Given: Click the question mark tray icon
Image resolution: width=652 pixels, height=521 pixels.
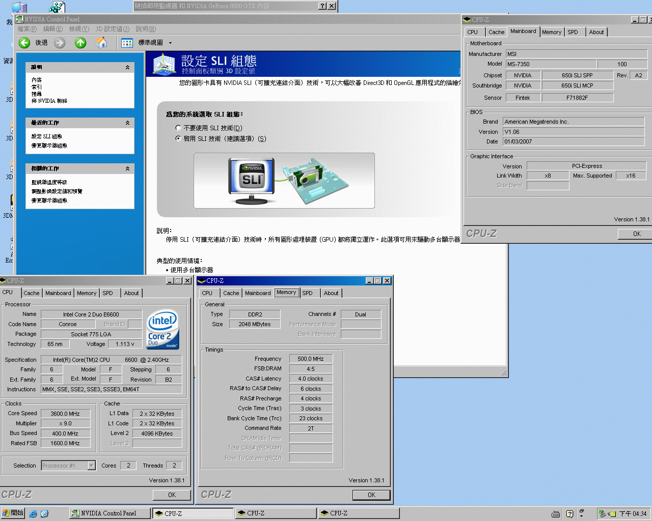Looking at the screenshot, I should coord(569,514).
